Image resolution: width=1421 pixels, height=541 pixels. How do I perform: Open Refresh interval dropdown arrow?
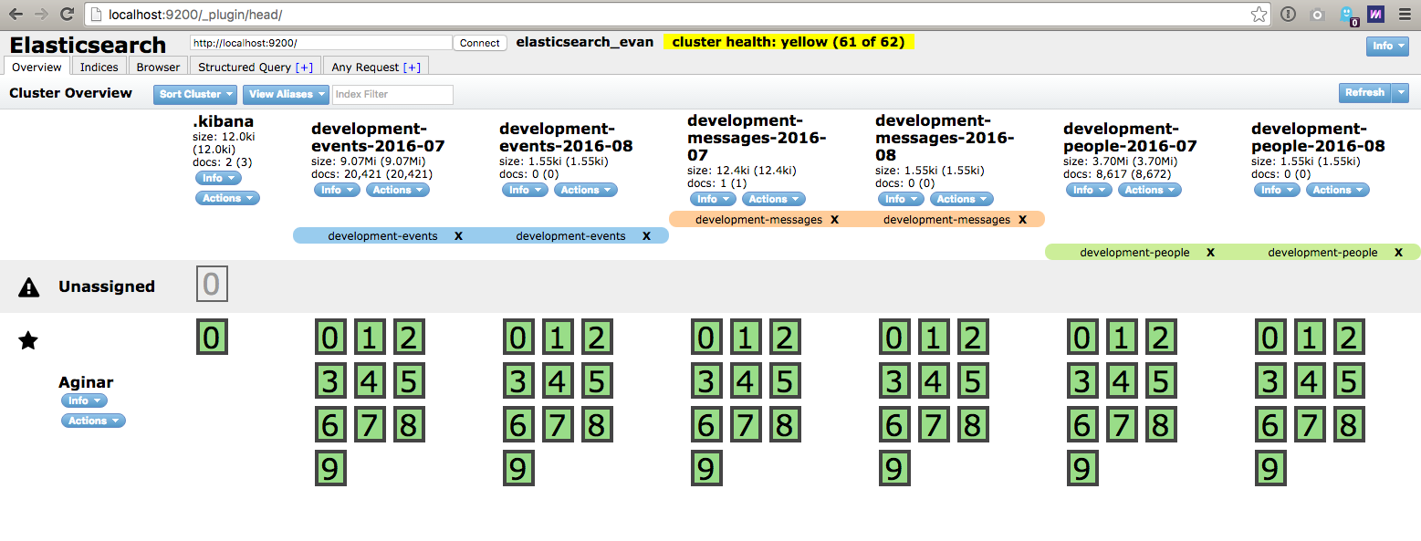click(1401, 92)
